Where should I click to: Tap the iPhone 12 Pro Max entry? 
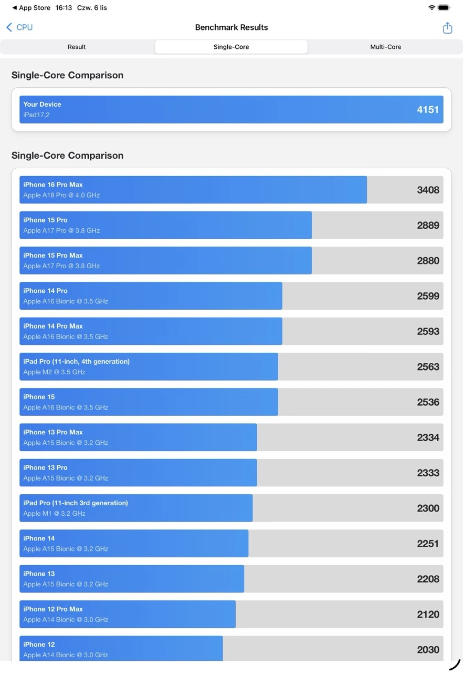(231, 614)
